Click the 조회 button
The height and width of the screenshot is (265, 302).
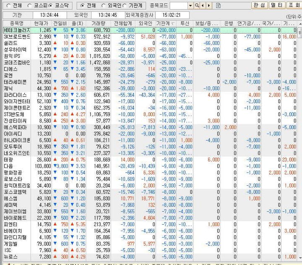(x=294, y=5)
